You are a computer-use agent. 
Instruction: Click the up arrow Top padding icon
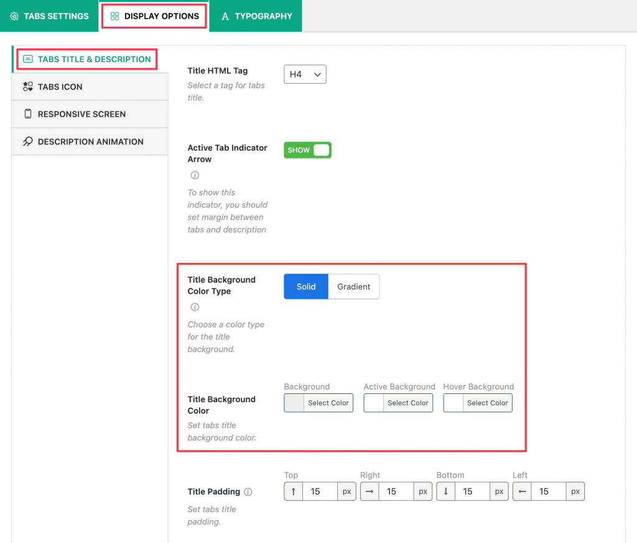point(294,491)
